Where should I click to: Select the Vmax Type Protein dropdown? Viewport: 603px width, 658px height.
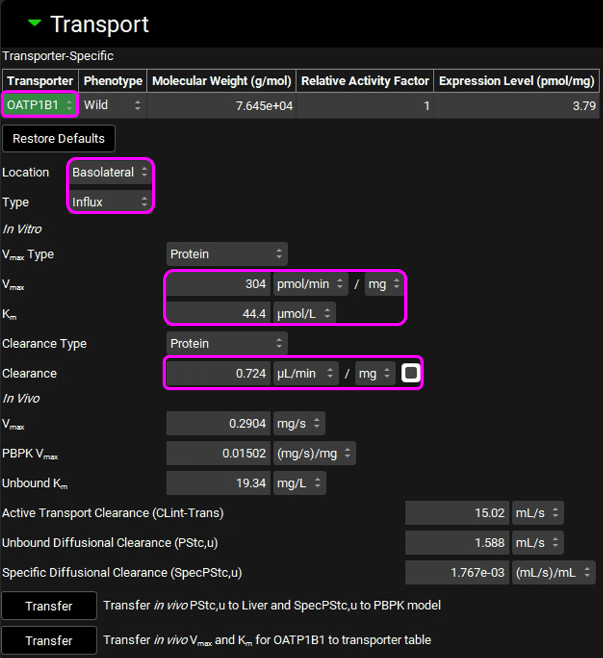227,255
